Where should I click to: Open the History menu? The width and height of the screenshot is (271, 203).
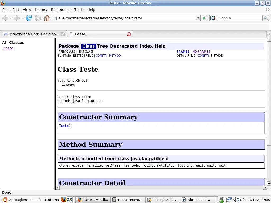pyautogui.click(x=41, y=10)
